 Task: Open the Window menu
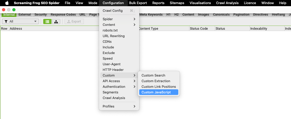pyautogui.click(x=267, y=3)
